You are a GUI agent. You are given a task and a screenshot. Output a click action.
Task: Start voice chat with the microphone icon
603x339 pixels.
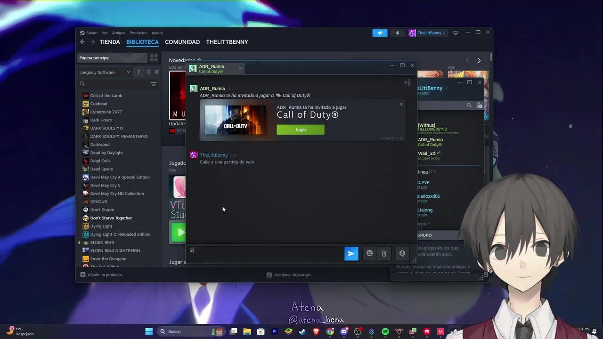coord(402,253)
